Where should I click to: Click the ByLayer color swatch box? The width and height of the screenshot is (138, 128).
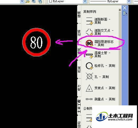[x=51, y=1]
